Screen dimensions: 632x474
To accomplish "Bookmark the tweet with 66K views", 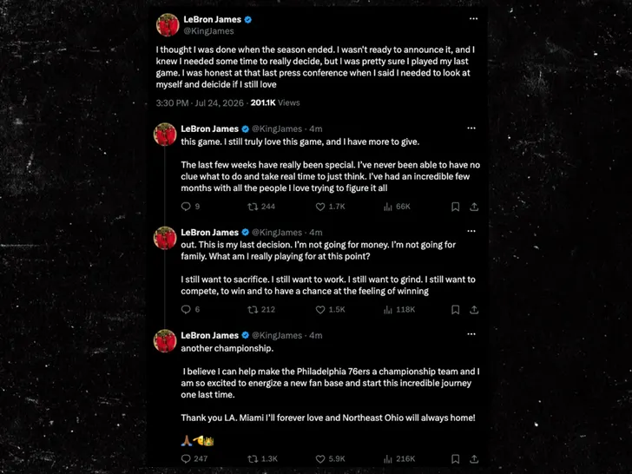I will point(456,207).
